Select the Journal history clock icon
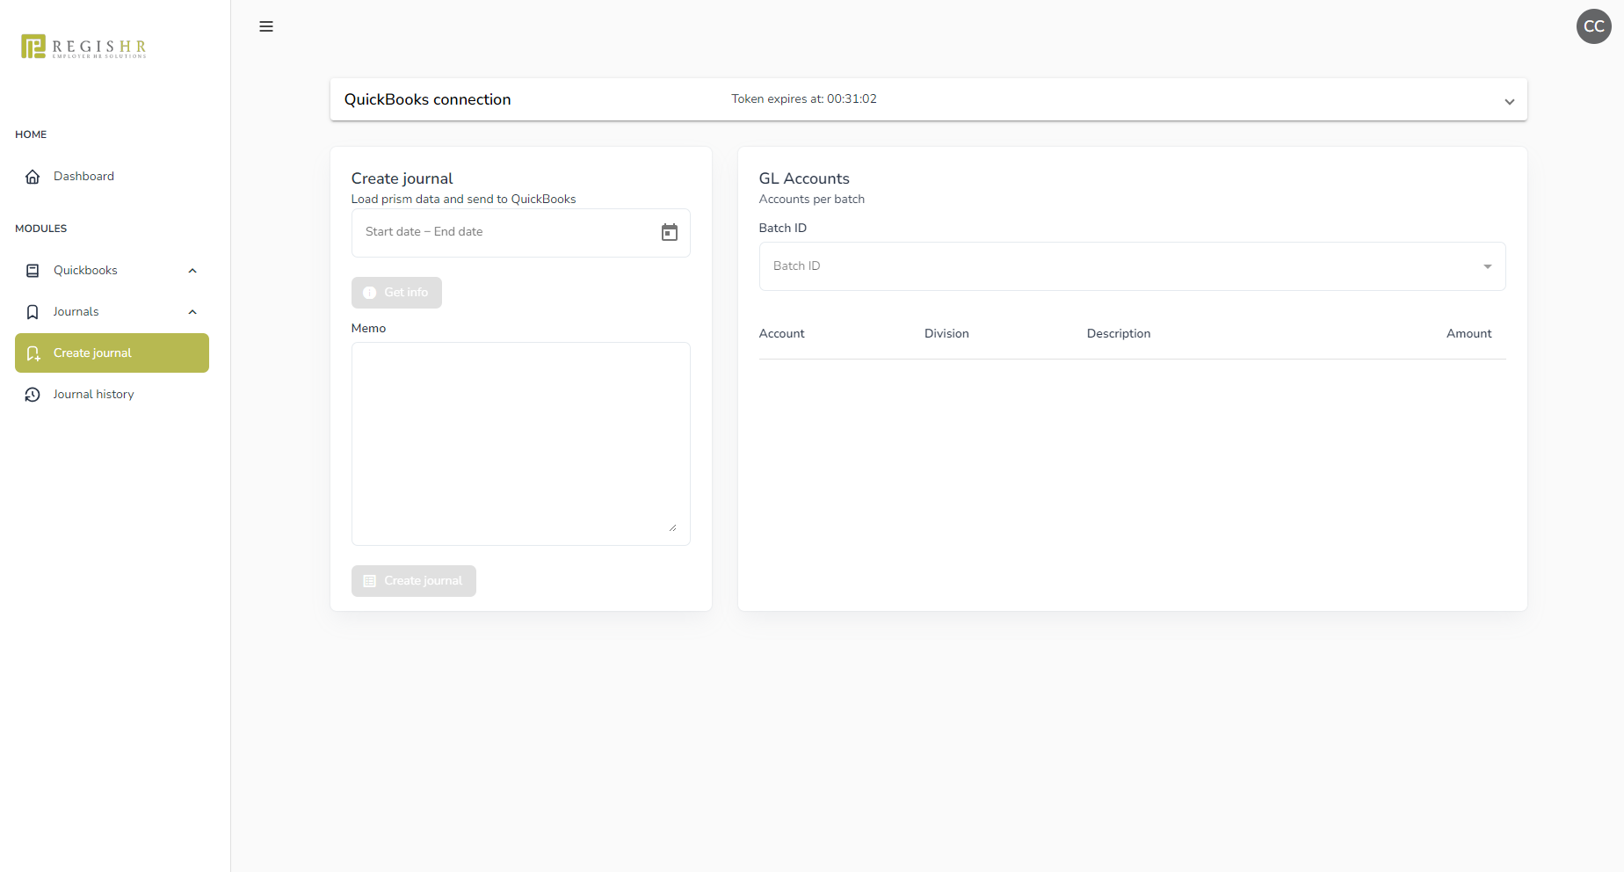This screenshot has height=872, width=1624. pos(33,394)
